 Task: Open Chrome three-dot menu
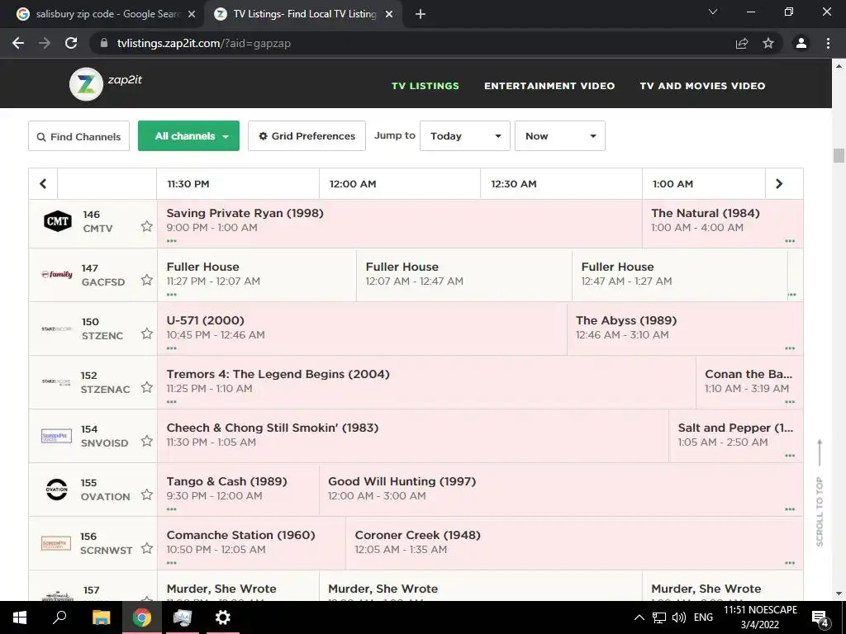(828, 43)
